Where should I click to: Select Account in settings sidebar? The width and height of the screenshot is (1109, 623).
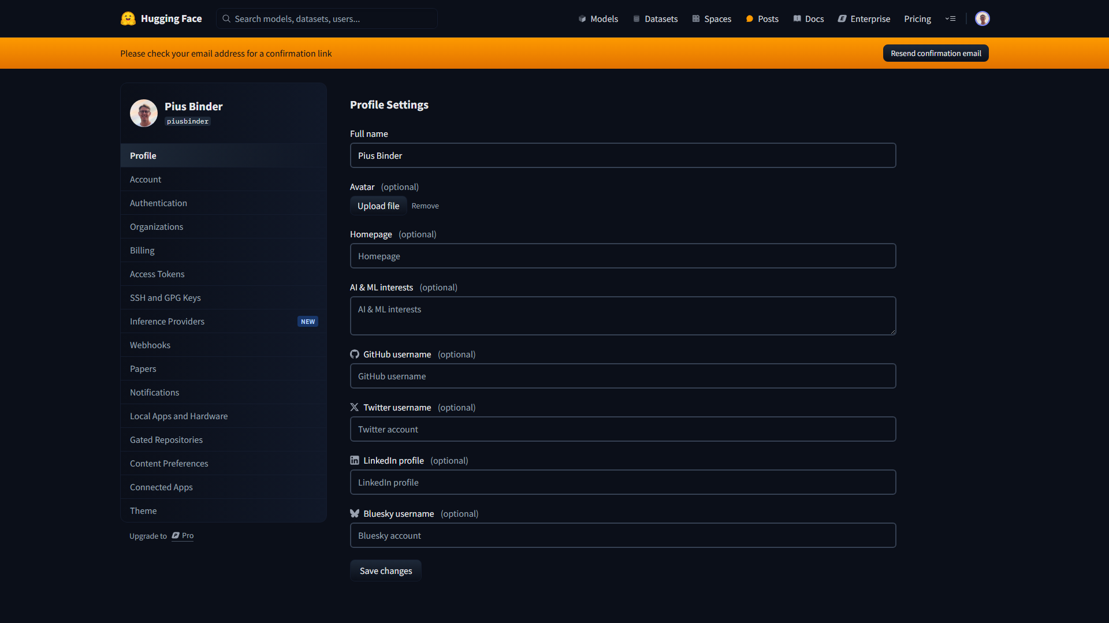[146, 180]
